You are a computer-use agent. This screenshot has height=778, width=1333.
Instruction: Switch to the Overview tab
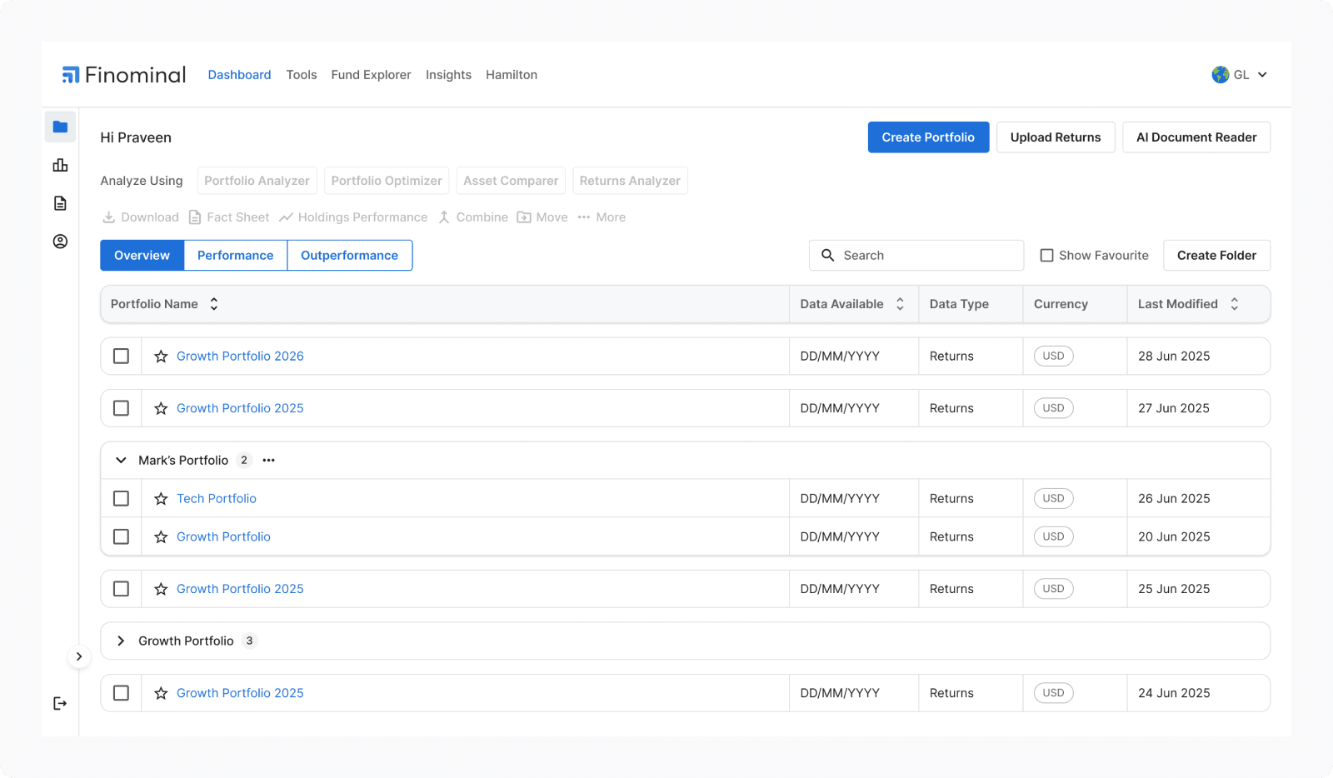142,256
